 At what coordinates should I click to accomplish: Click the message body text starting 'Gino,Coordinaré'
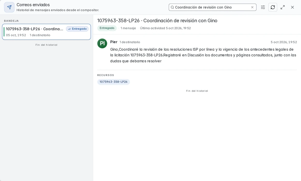[x=203, y=55]
